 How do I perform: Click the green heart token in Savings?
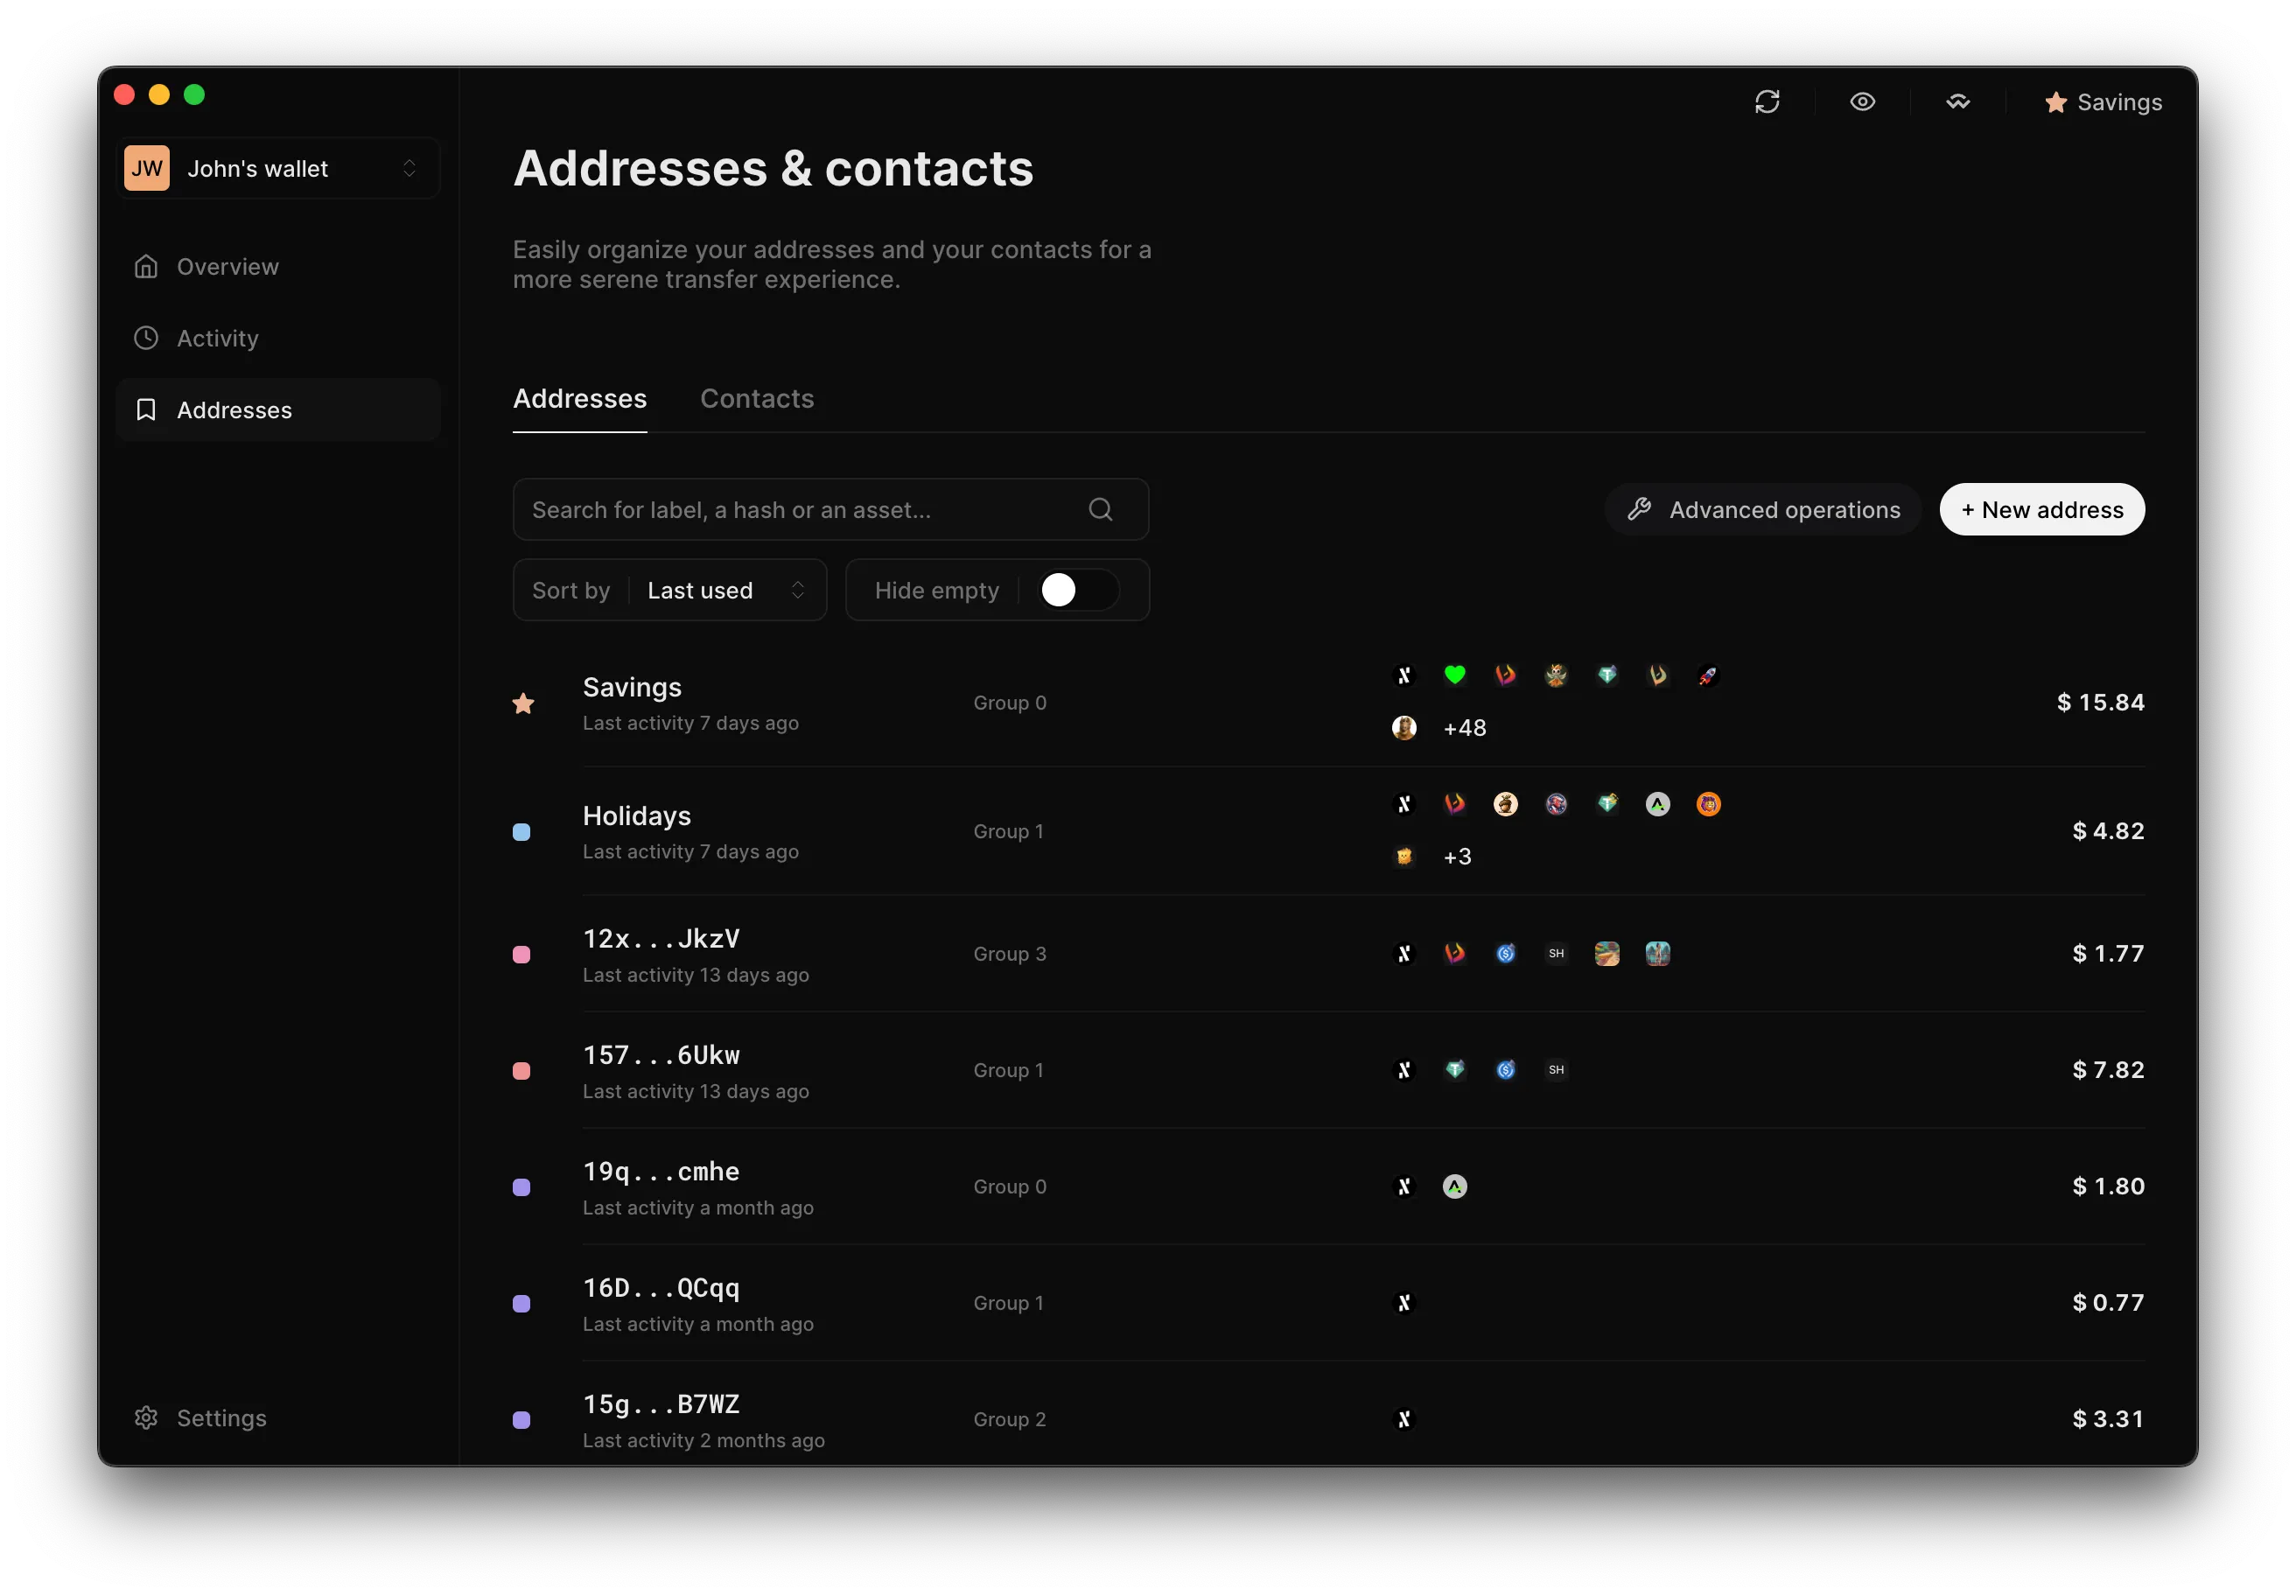point(1455,675)
